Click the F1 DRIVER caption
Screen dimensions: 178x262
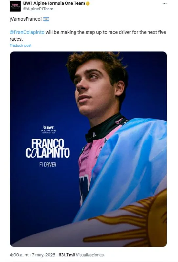[x=48, y=165]
